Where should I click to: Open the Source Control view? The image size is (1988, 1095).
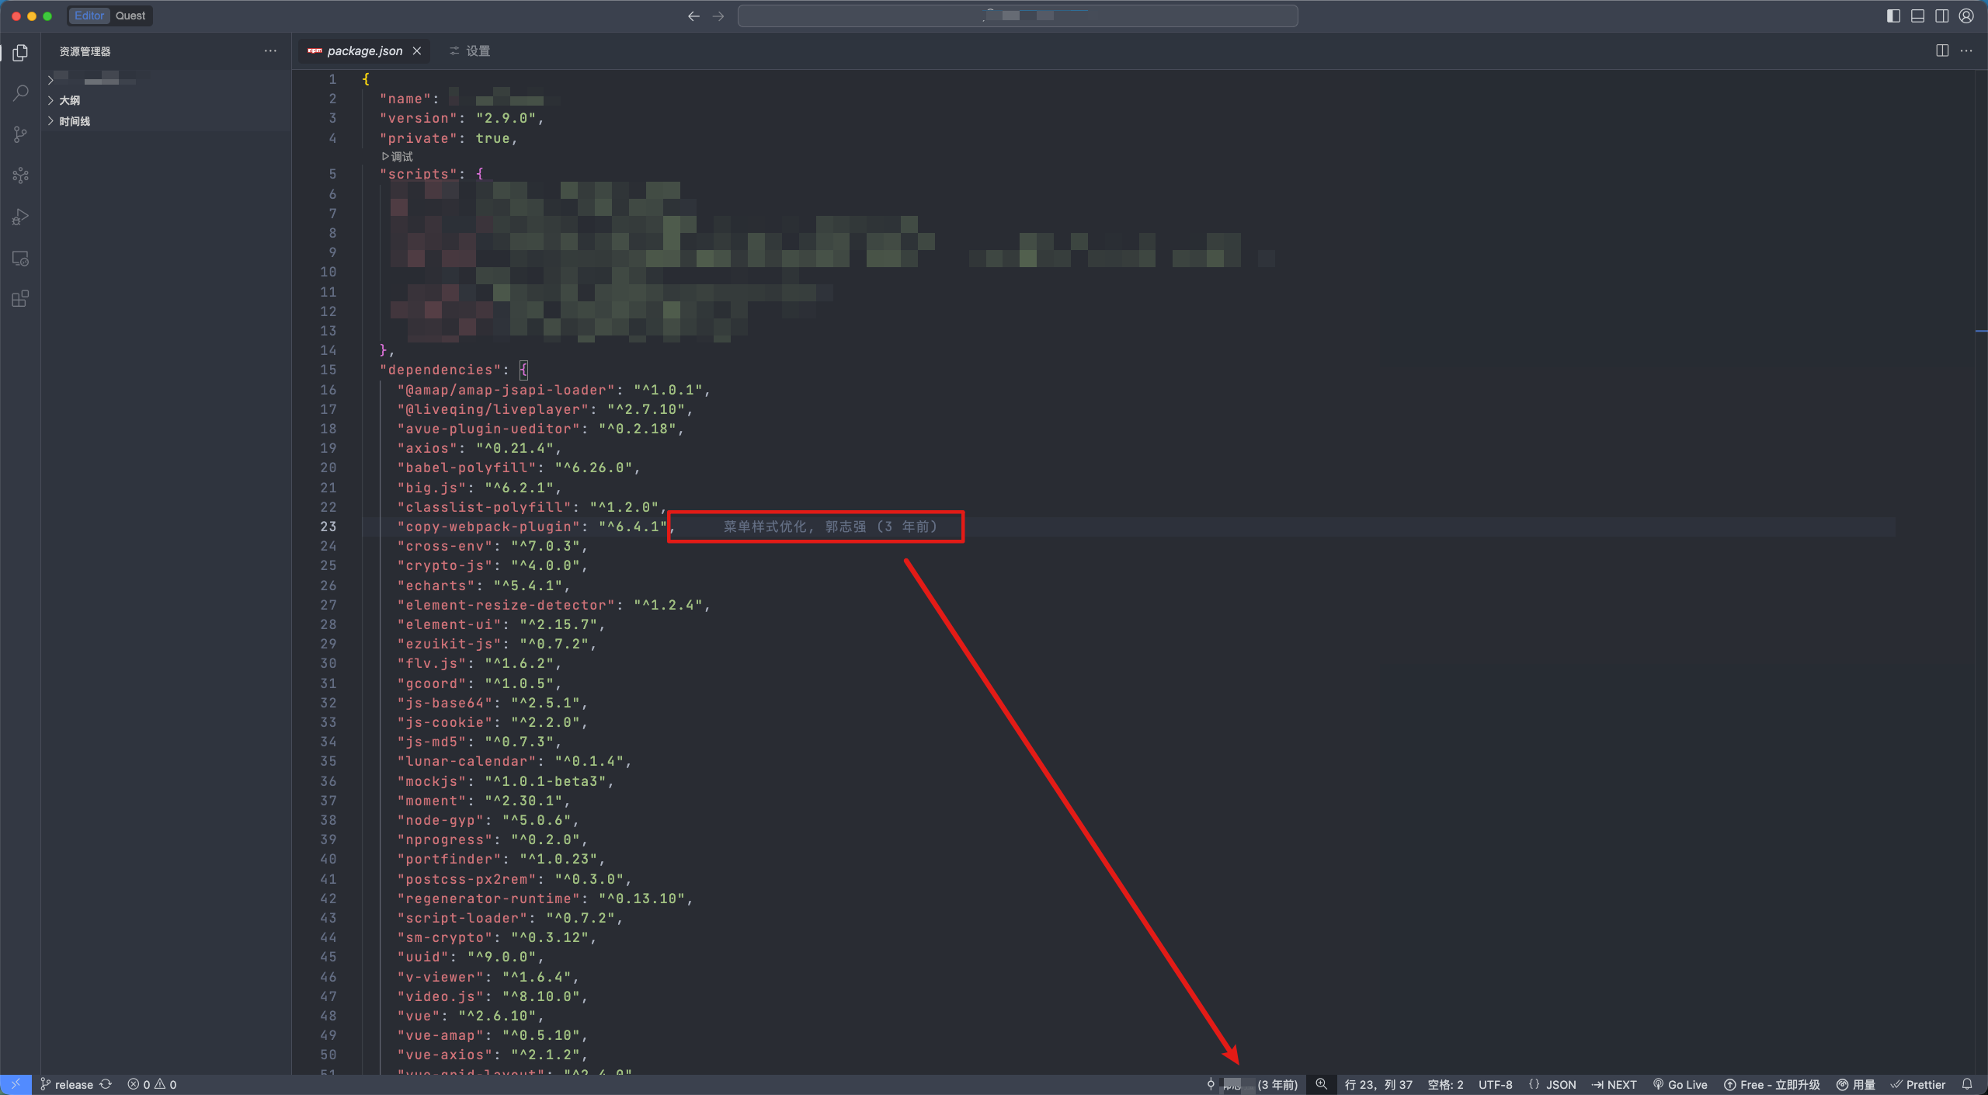pyautogui.click(x=21, y=134)
